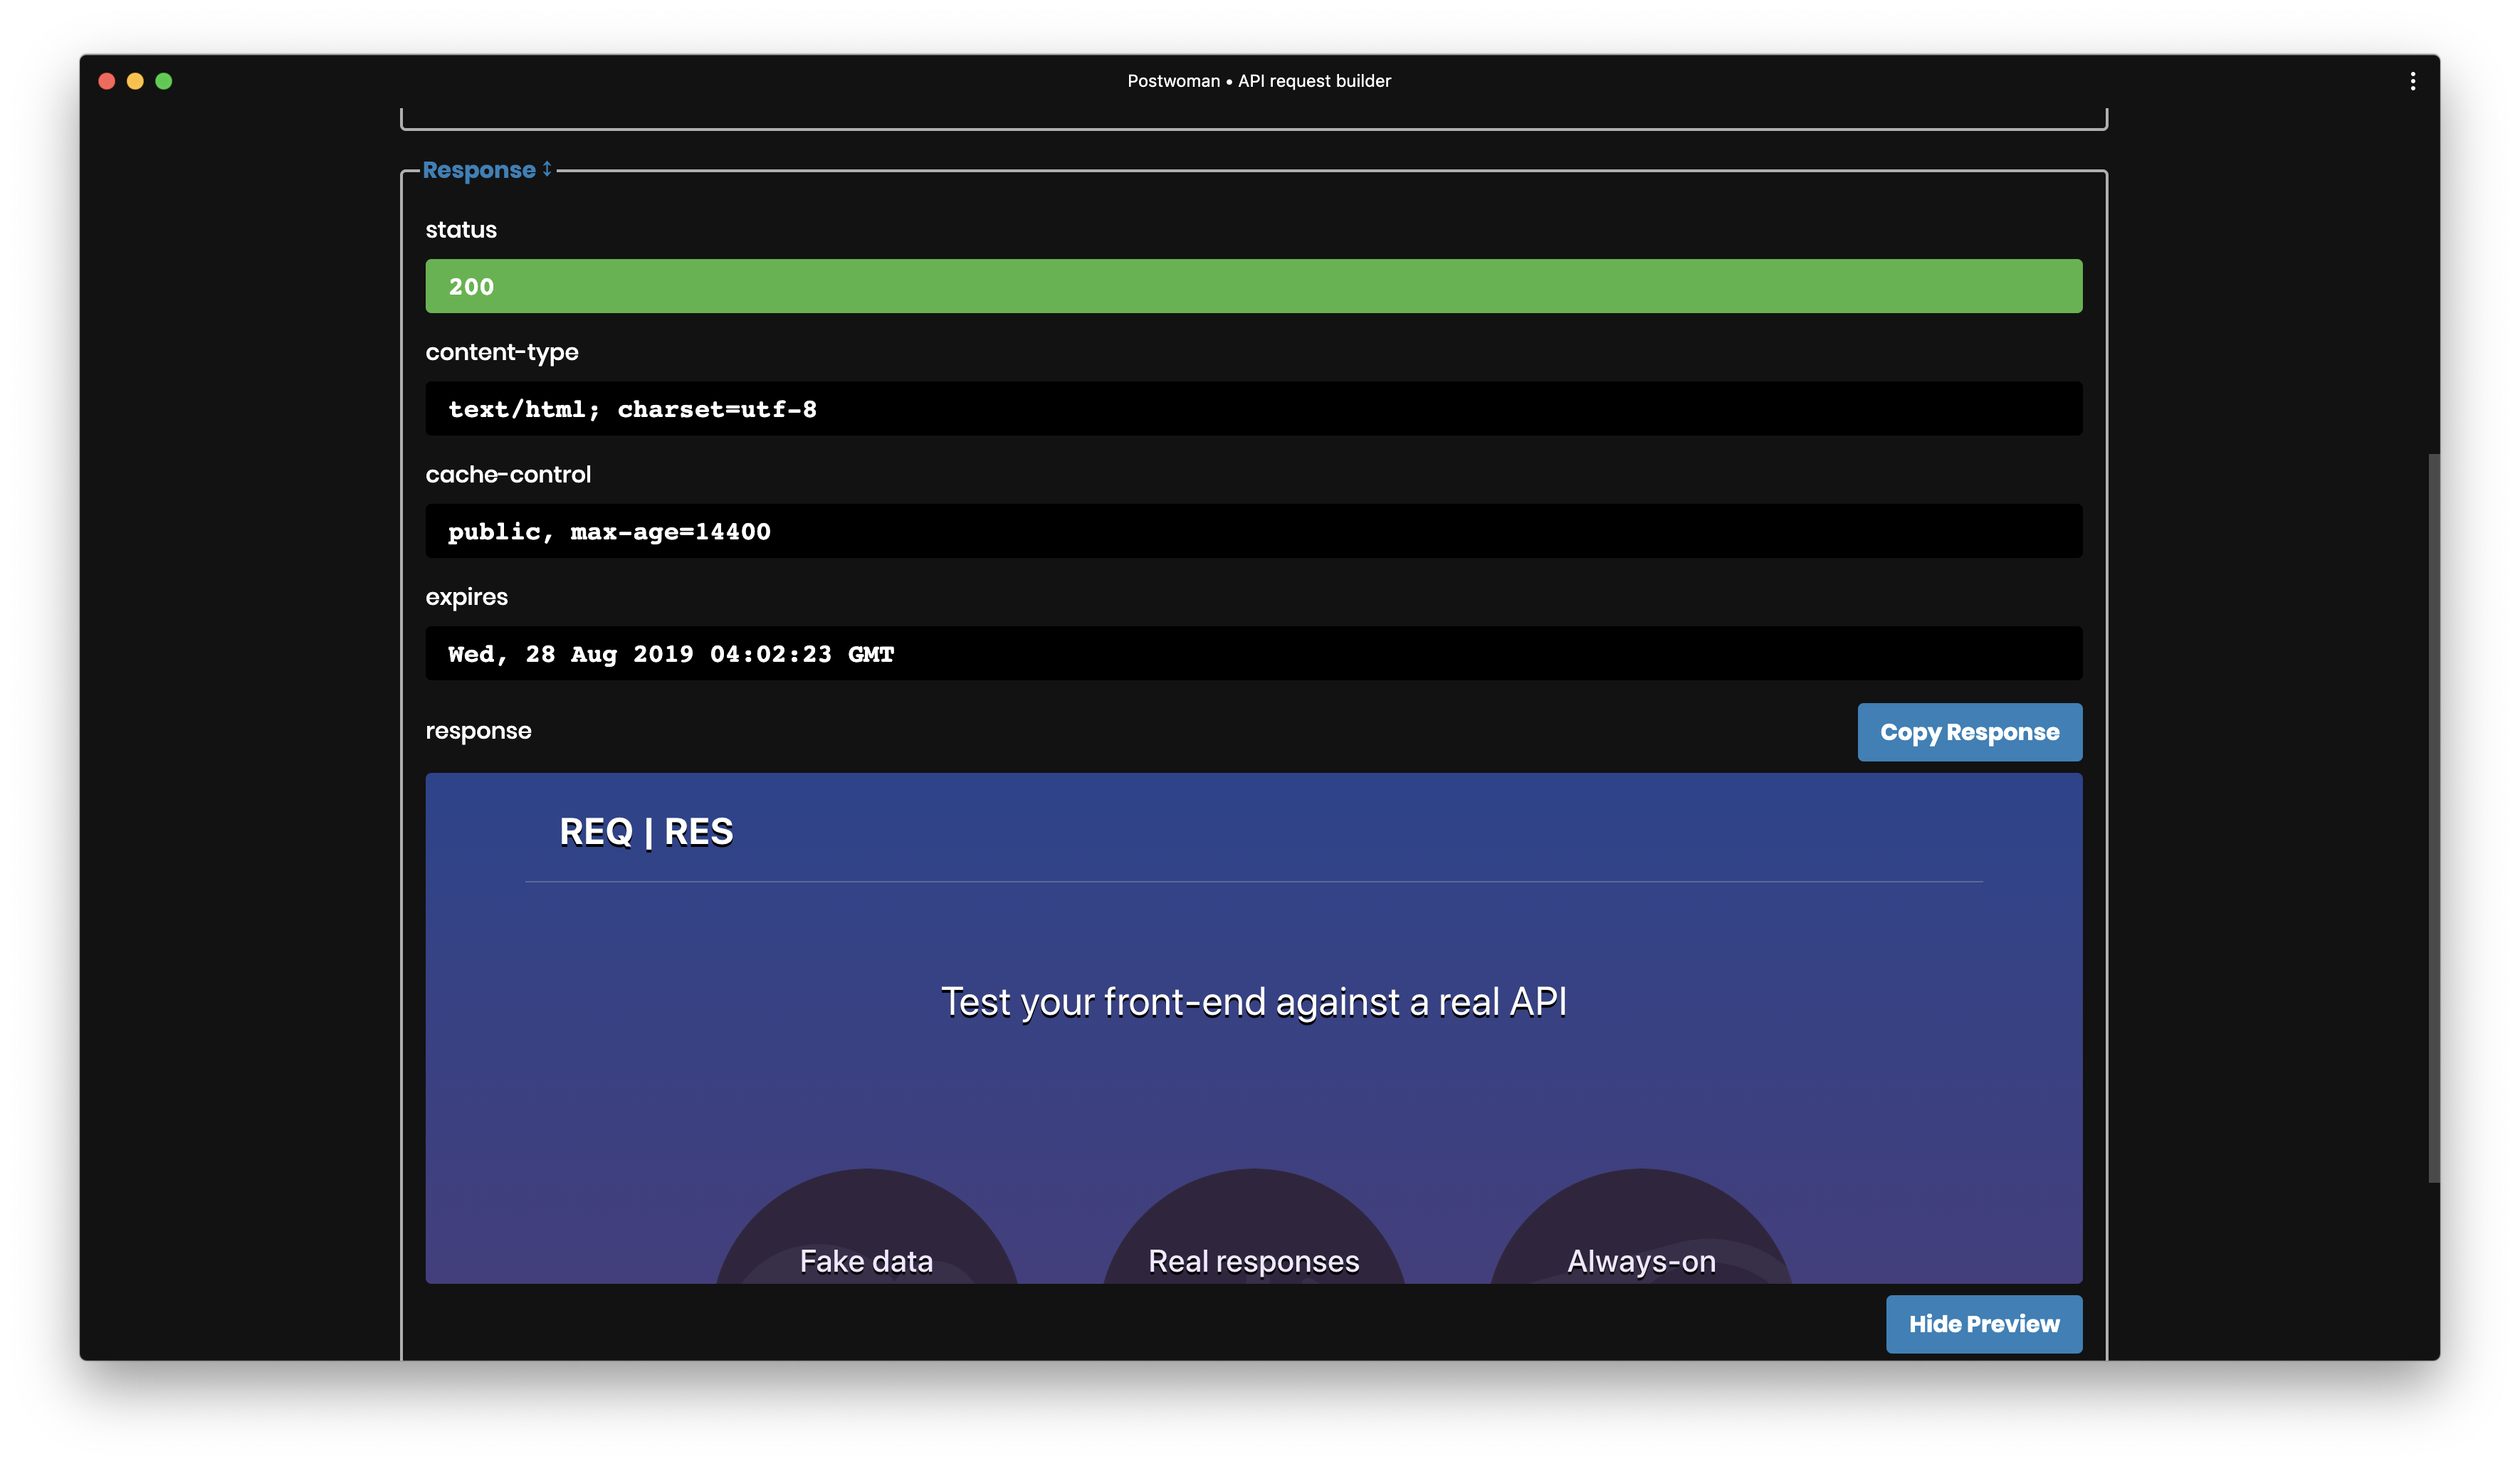Click the vertical scrollbar thumb
The width and height of the screenshot is (2520, 1466).
pyautogui.click(x=2433, y=817)
